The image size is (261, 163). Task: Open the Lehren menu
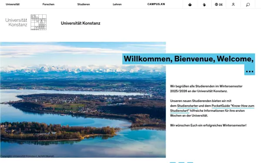click(x=117, y=4)
